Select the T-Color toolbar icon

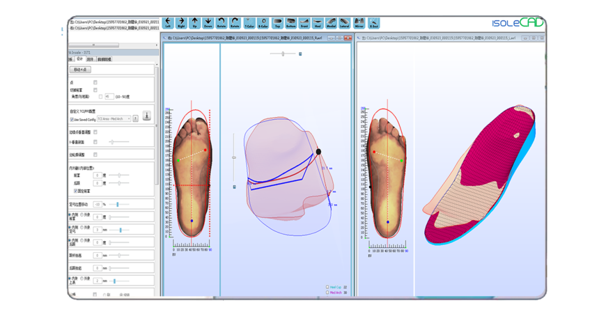(x=249, y=24)
